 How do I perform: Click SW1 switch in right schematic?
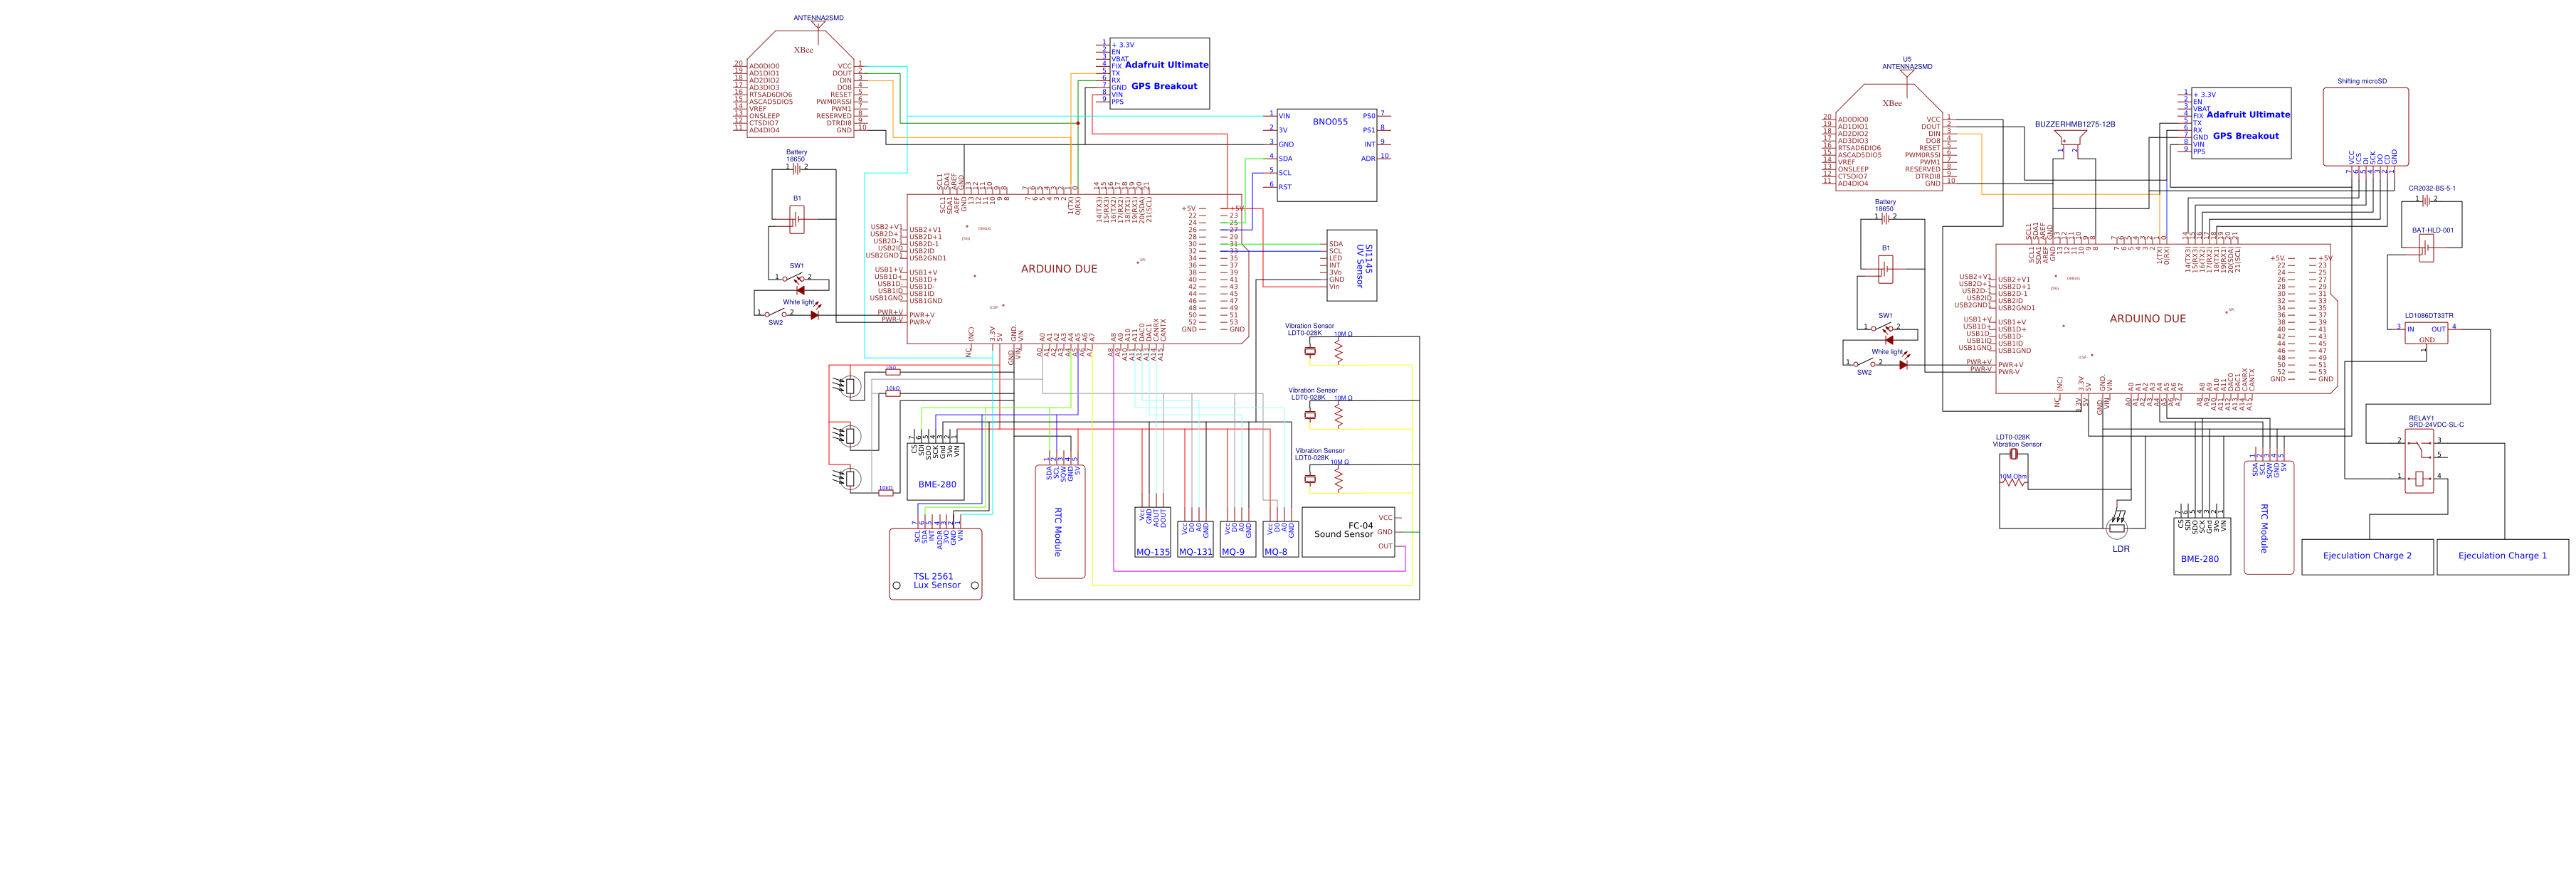click(1882, 327)
